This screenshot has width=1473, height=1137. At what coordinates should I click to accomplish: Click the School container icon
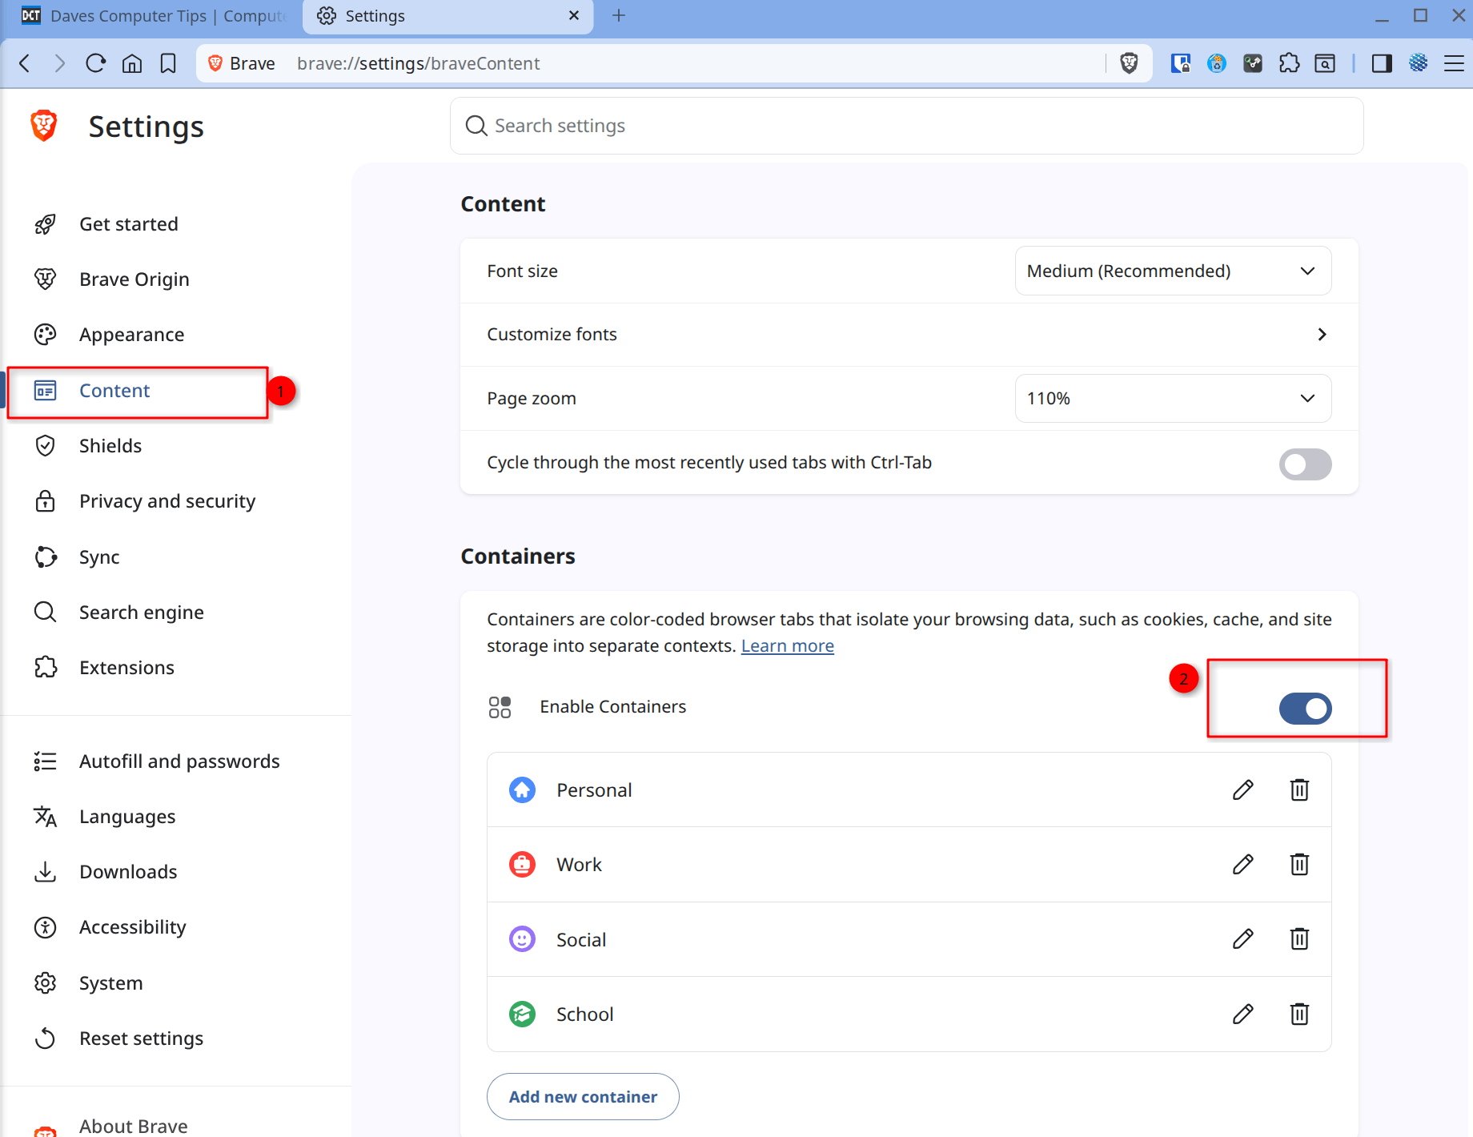[522, 1014]
